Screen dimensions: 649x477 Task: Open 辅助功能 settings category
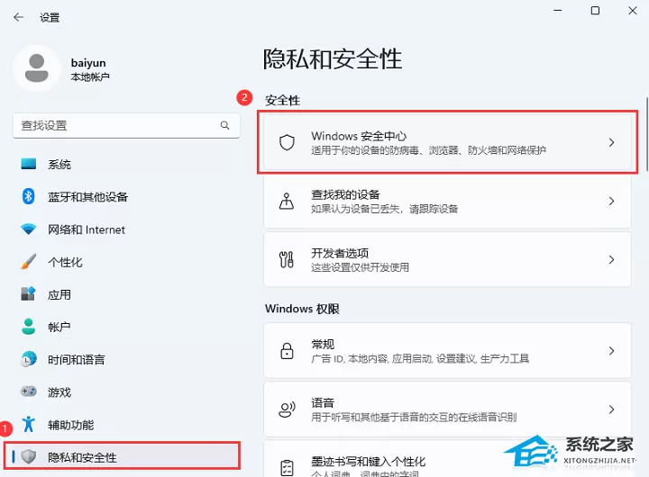coord(126,425)
